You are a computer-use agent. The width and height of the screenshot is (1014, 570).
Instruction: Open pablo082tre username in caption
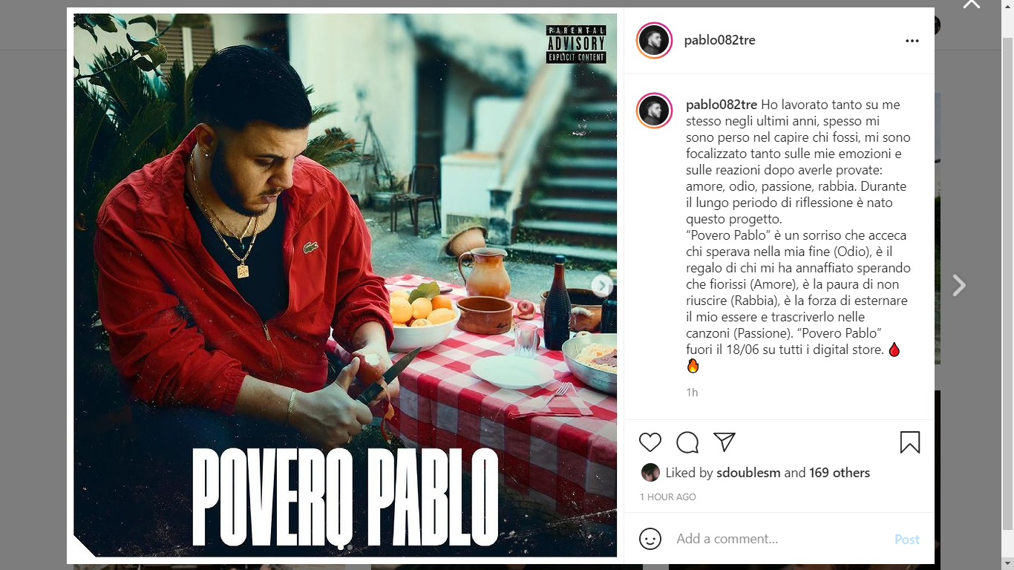722,105
